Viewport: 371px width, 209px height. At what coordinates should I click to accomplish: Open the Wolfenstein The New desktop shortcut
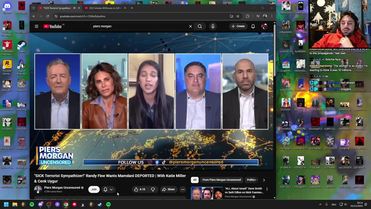pyautogui.click(x=7, y=48)
